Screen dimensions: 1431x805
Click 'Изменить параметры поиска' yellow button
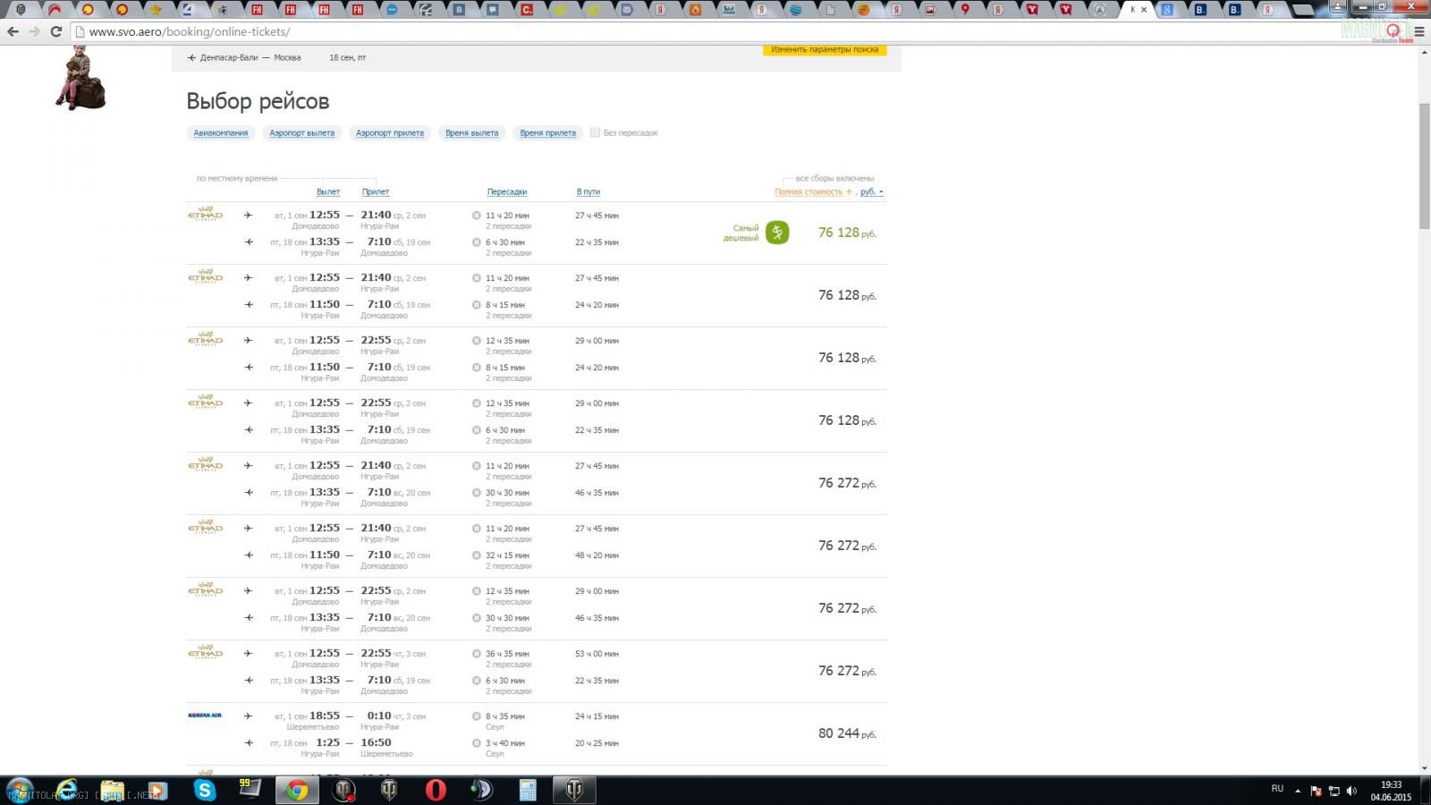coord(824,50)
